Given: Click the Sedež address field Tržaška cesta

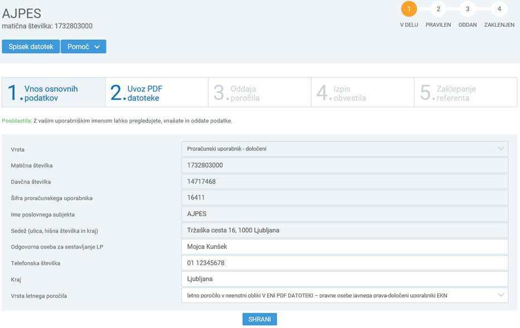Looking at the screenshot, I should [x=344, y=230].
